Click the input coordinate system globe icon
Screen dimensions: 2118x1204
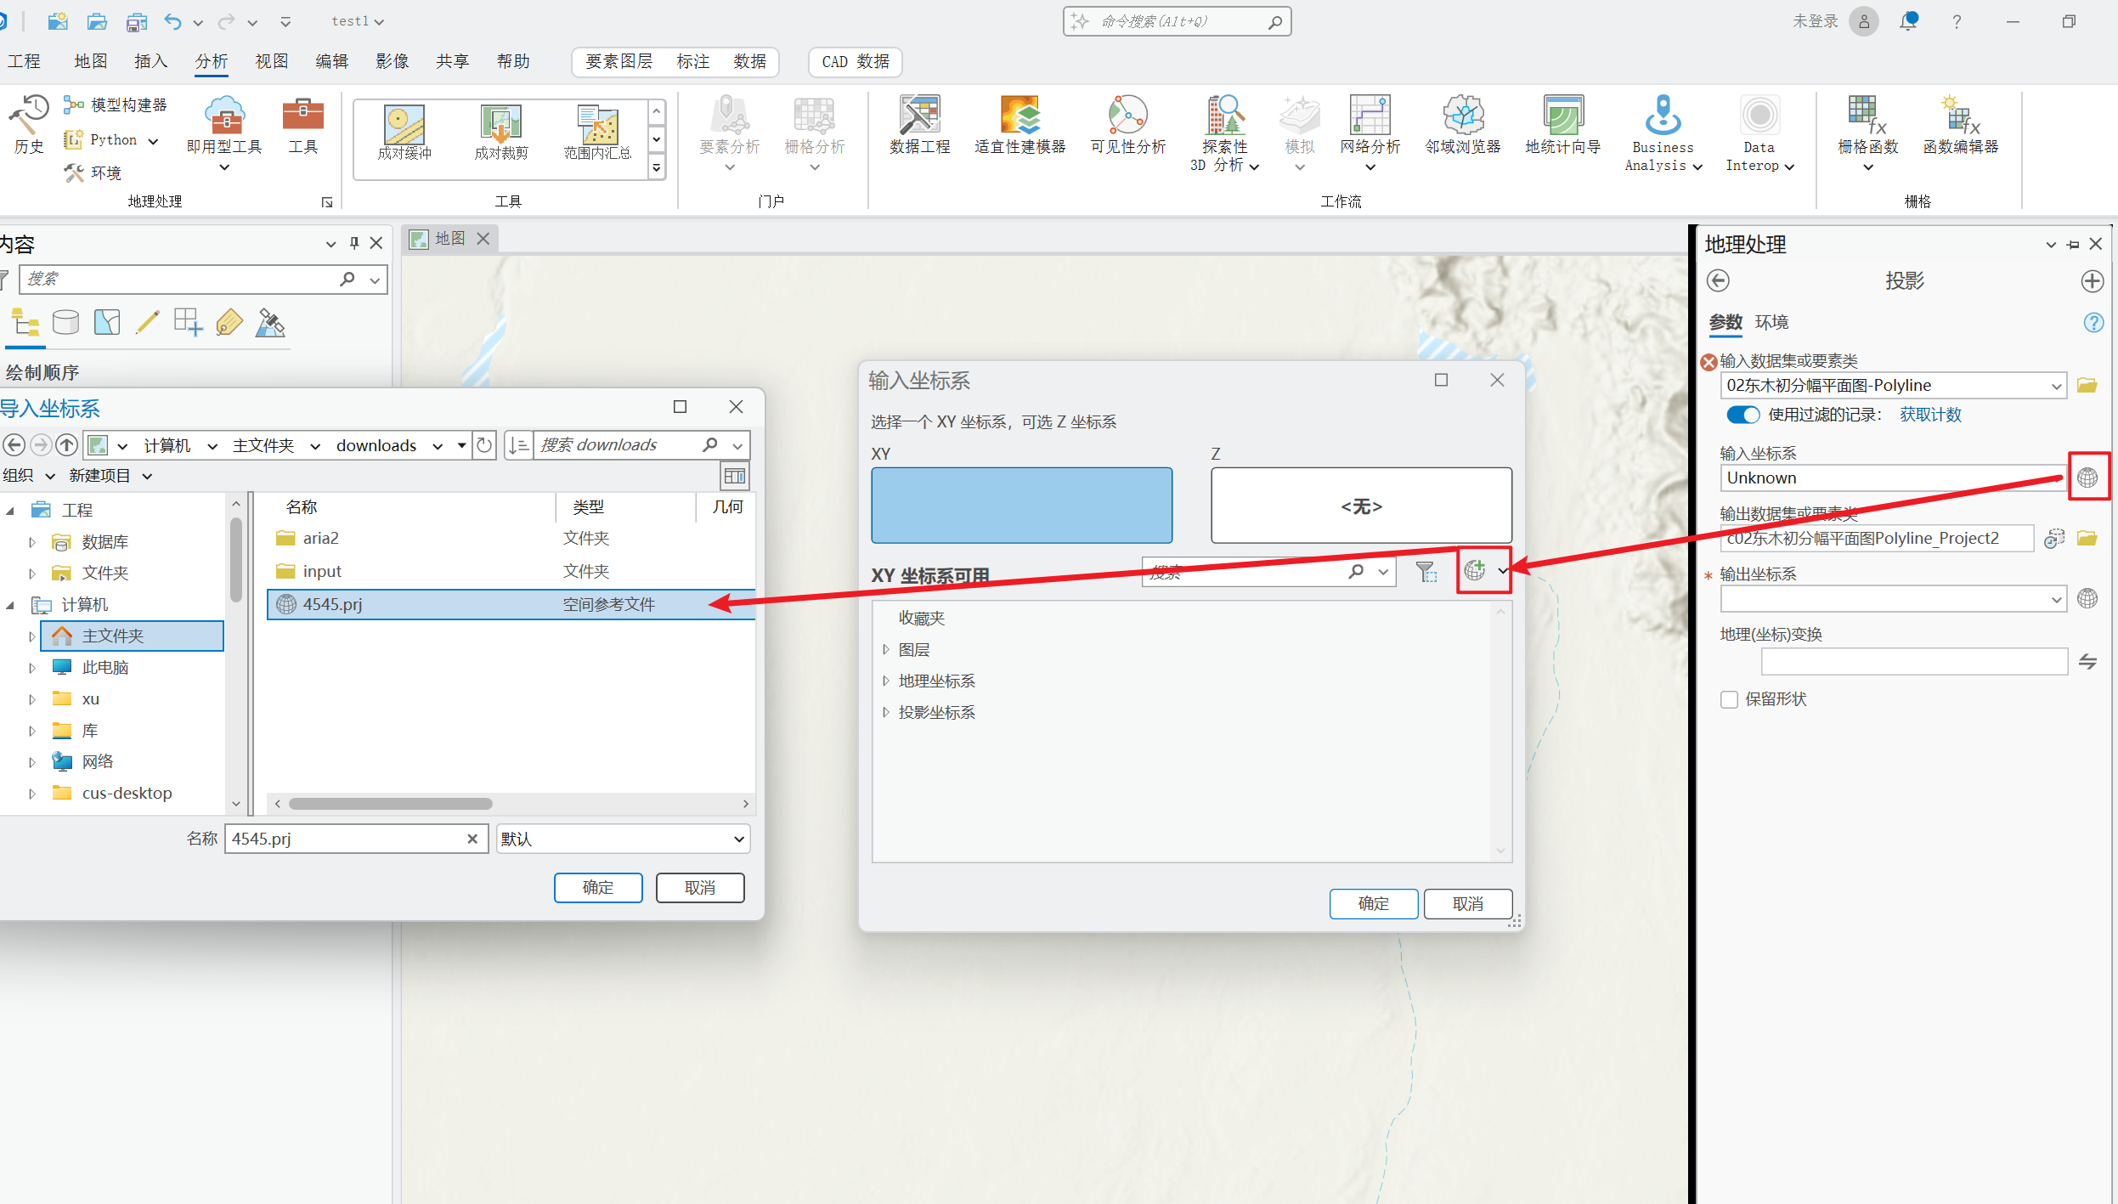2087,478
